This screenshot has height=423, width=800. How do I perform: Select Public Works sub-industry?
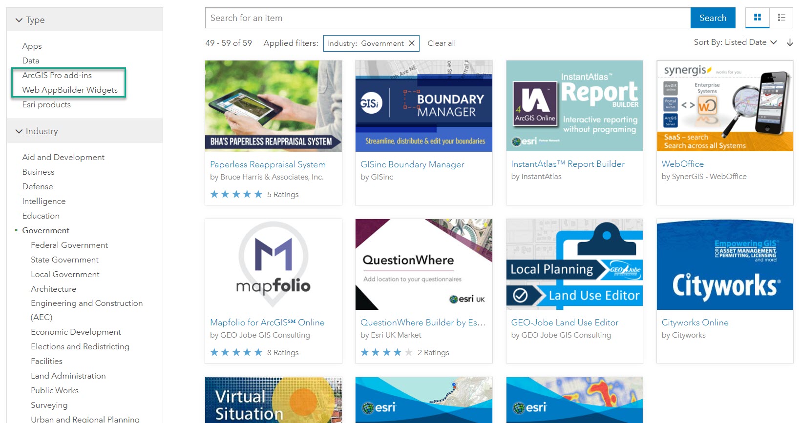[54, 390]
